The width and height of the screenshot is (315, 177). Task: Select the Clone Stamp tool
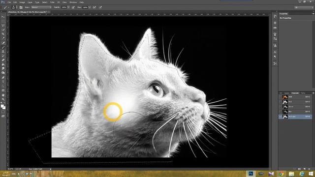(x=3, y=51)
